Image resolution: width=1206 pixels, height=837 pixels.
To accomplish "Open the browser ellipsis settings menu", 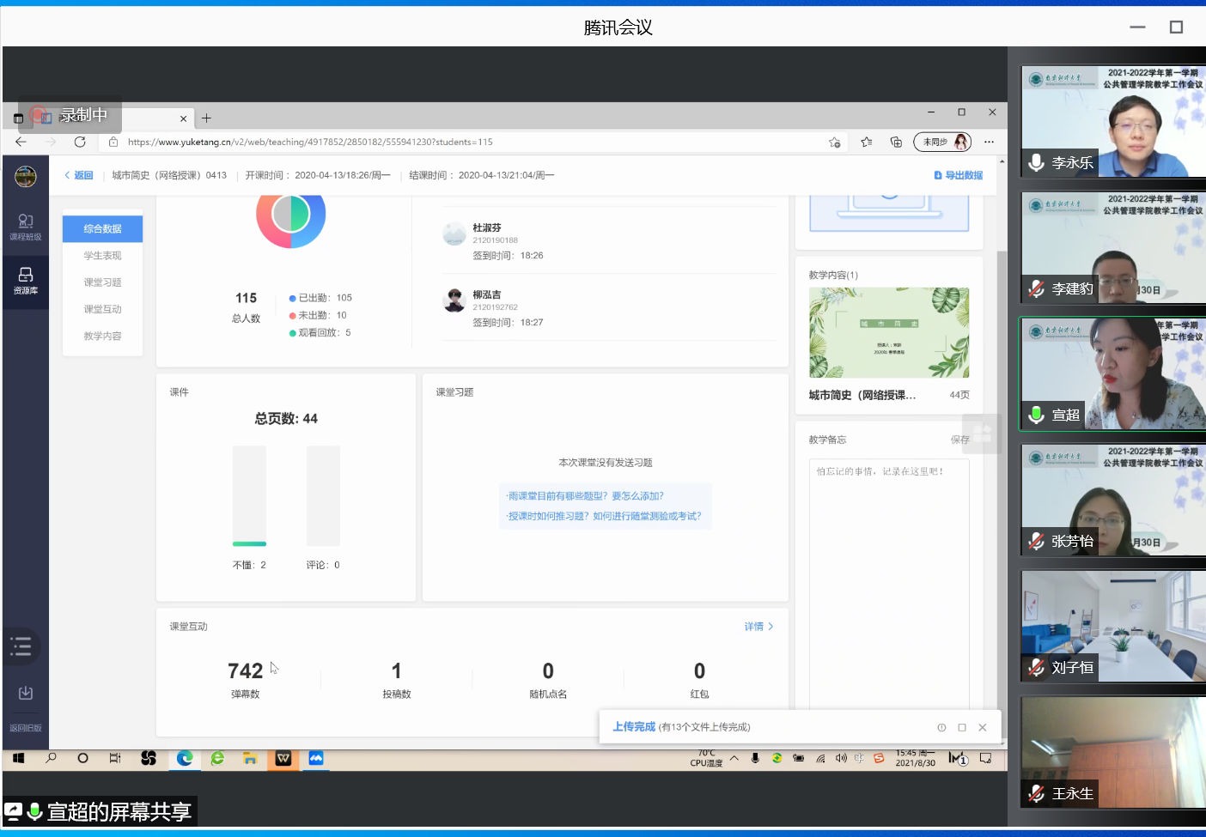I will [989, 142].
